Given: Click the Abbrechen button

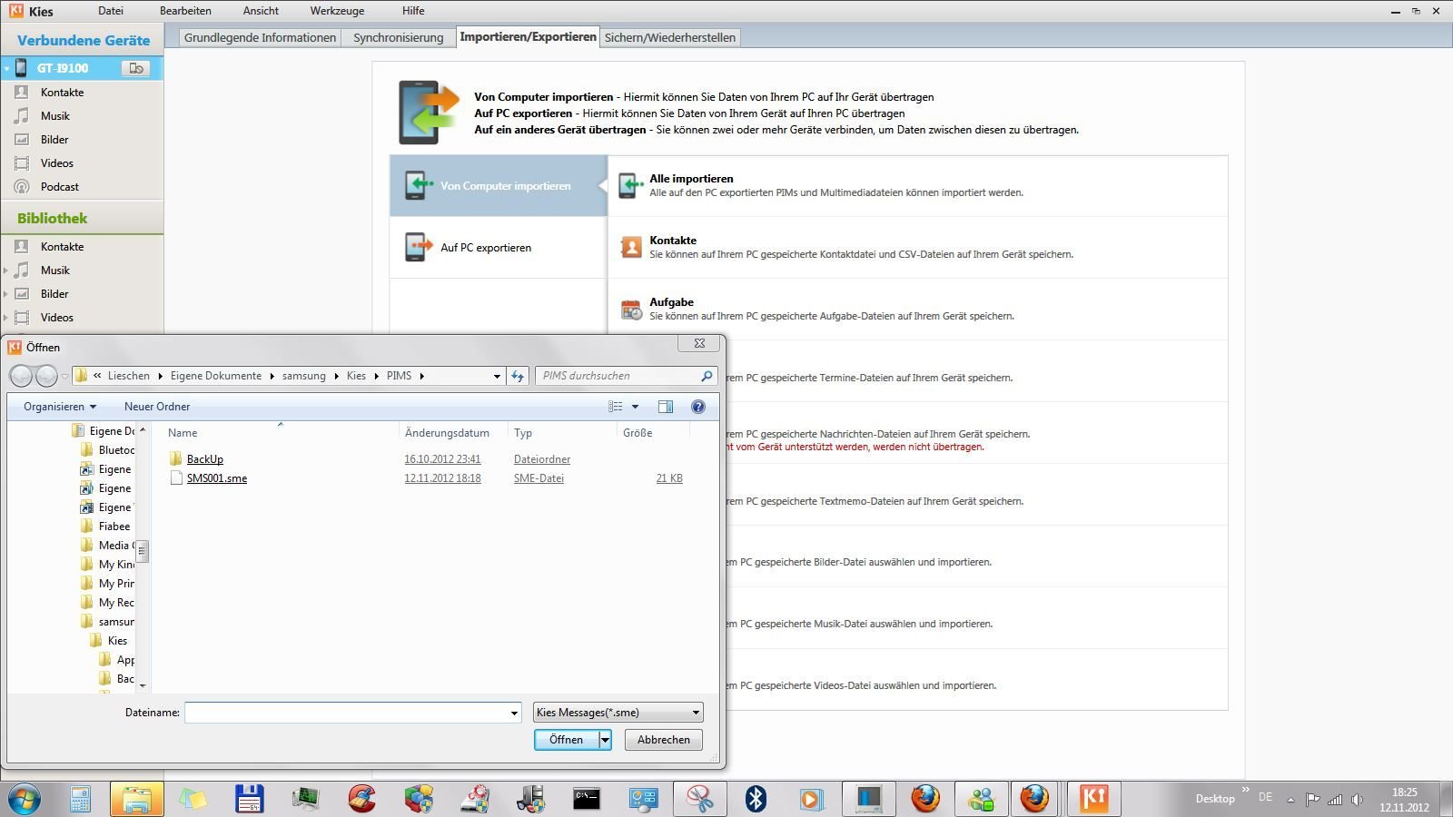Looking at the screenshot, I should (x=663, y=740).
